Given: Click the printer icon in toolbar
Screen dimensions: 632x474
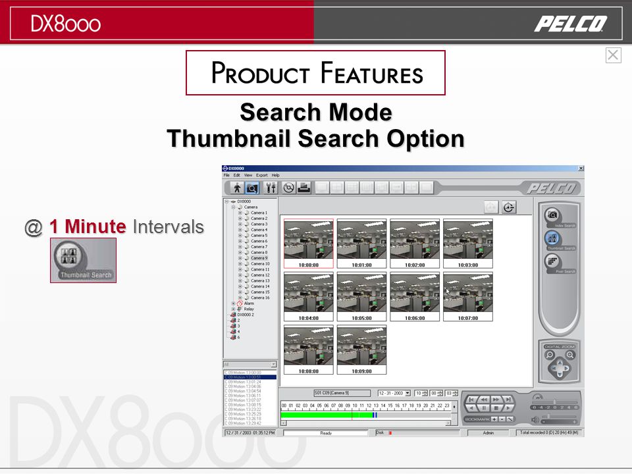Looking at the screenshot, I should (304, 188).
